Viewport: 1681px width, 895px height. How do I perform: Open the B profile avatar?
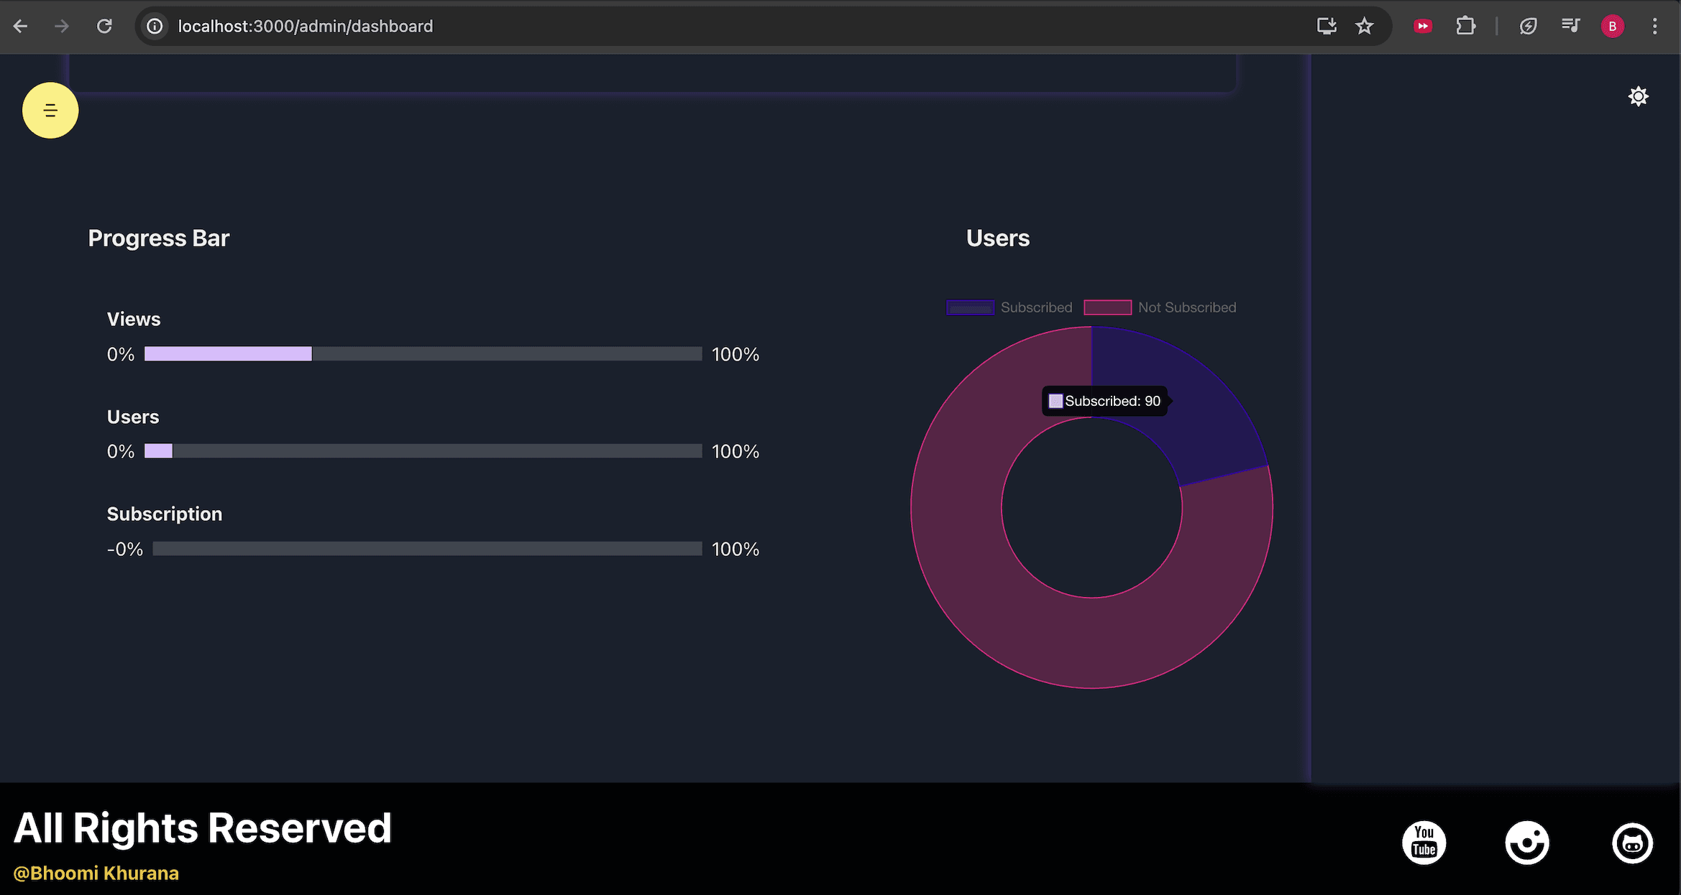[x=1612, y=27]
